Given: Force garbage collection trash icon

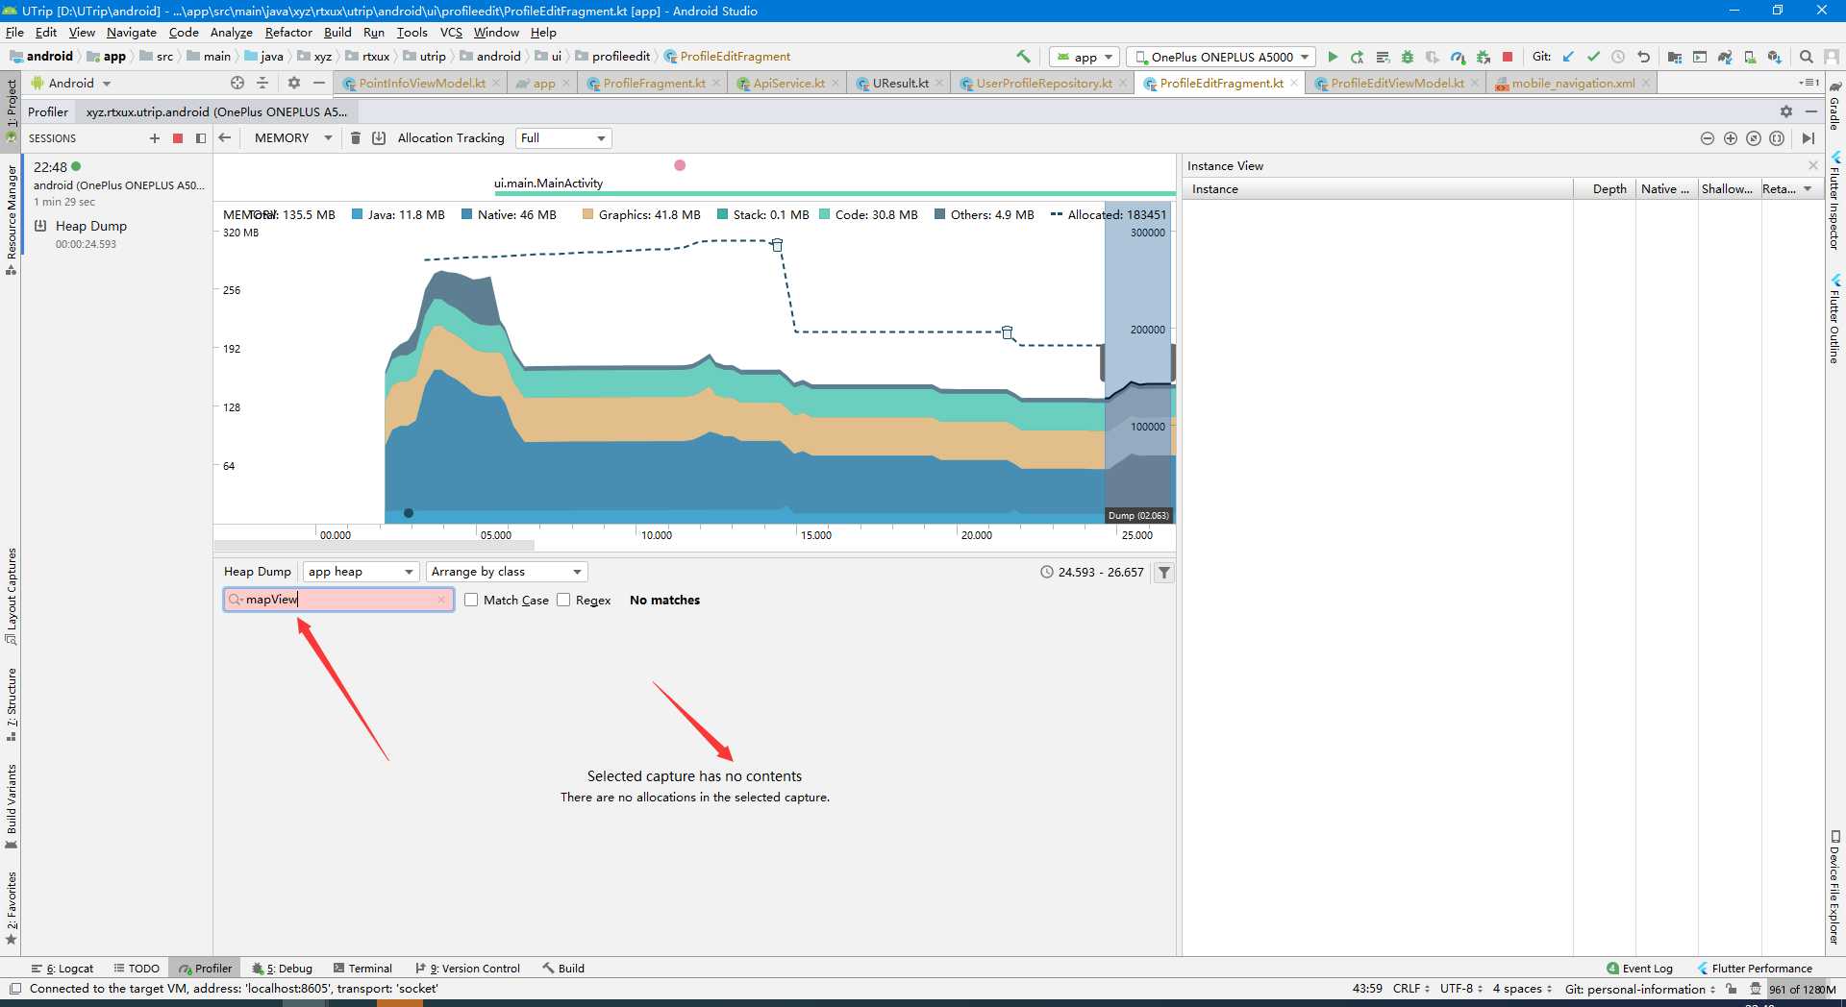Looking at the screenshot, I should pyautogui.click(x=355, y=138).
